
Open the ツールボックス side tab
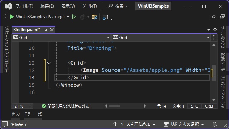223,37
